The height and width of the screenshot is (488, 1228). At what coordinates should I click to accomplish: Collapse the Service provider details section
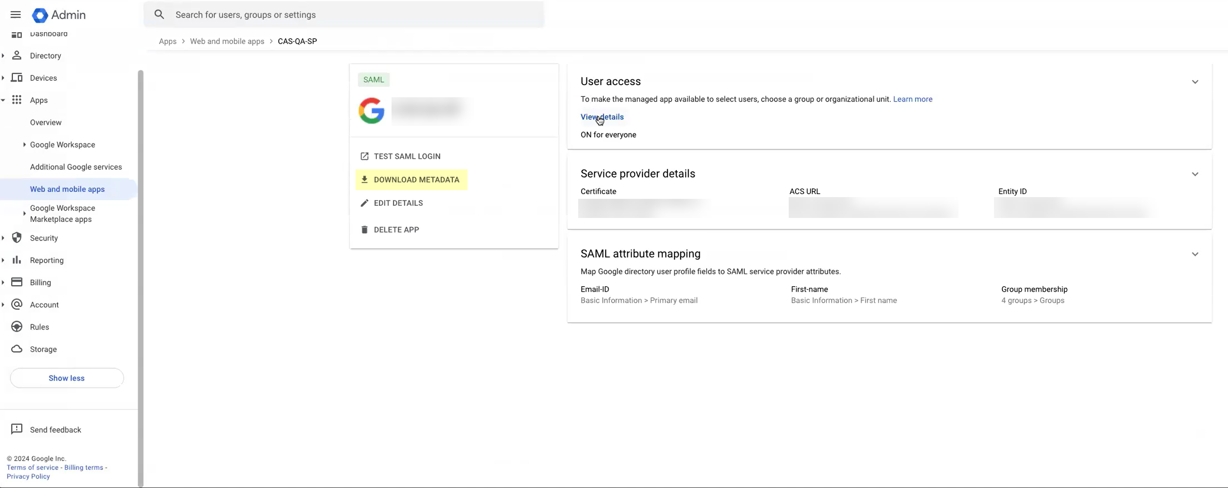(x=1195, y=174)
